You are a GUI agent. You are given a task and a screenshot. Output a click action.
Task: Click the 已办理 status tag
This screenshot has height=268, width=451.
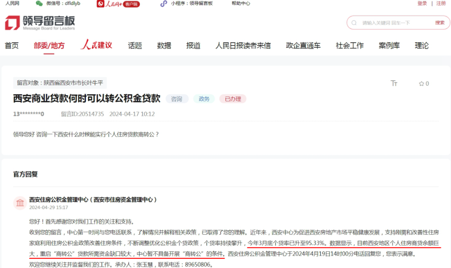[x=233, y=99]
